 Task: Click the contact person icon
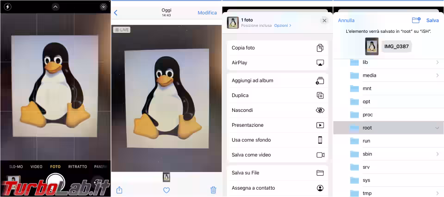coord(320,188)
